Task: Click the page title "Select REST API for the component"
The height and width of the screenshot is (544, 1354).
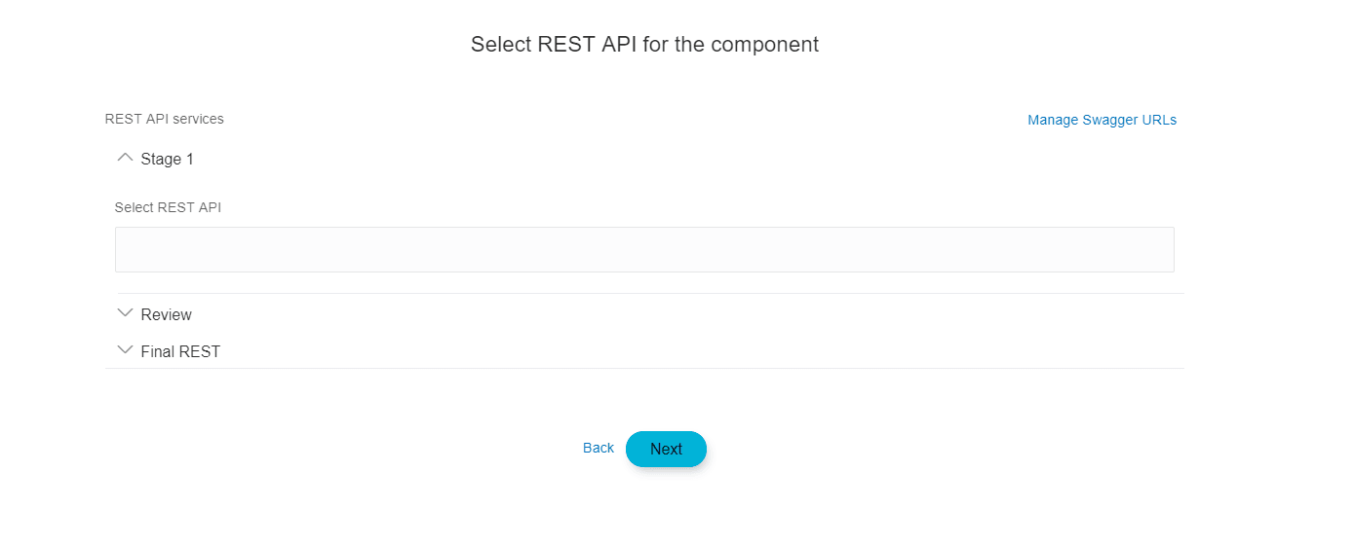Action: [644, 44]
